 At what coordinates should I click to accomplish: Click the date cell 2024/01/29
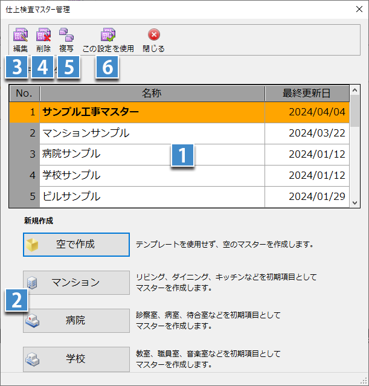pos(307,197)
